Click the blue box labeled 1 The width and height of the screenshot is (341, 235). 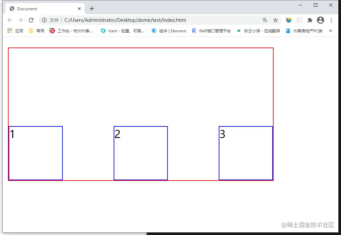pyautogui.click(x=36, y=153)
